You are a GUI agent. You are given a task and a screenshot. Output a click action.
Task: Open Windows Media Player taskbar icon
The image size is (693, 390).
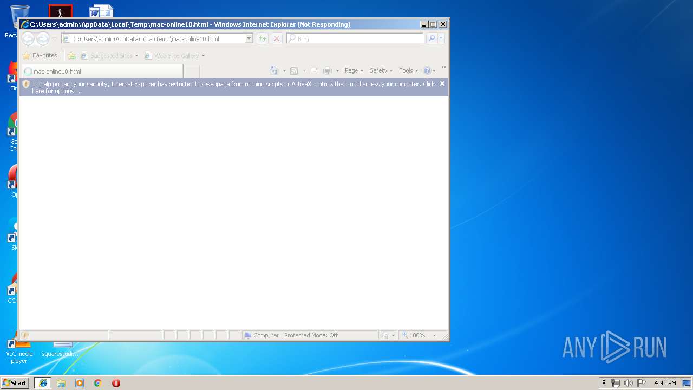pyautogui.click(x=80, y=383)
